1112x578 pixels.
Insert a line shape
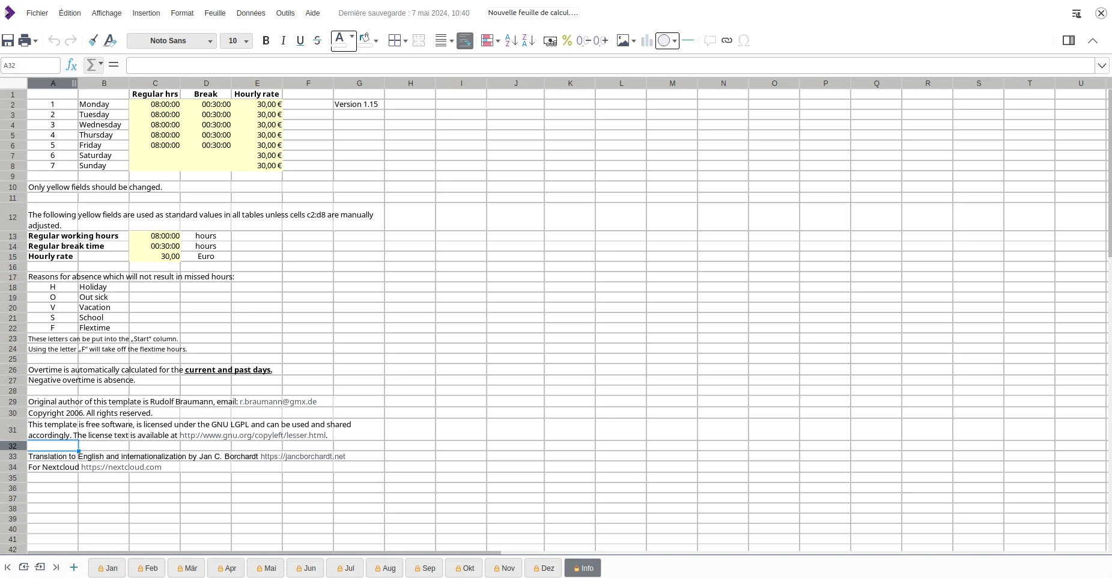(x=688, y=40)
